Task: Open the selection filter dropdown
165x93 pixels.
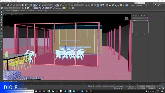Action: [18, 5]
